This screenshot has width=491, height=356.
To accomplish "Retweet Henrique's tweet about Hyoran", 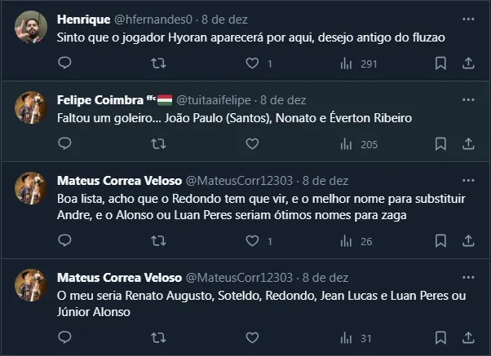I will click(160, 63).
